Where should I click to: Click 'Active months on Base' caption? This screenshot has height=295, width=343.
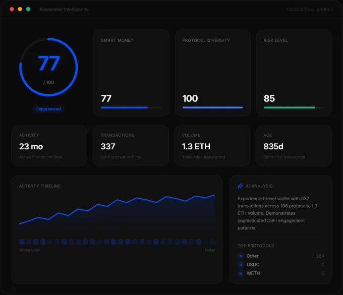click(x=41, y=157)
